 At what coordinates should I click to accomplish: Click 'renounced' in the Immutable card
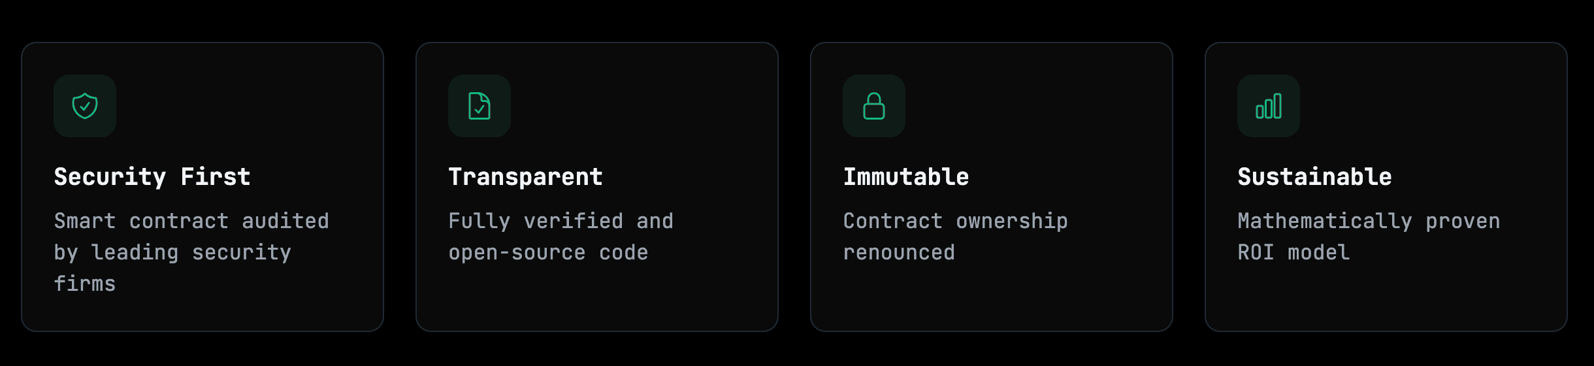899,253
